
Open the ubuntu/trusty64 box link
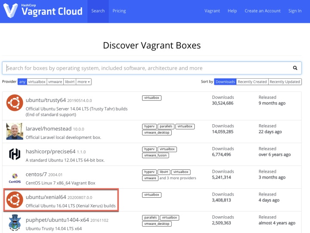pos(46,100)
